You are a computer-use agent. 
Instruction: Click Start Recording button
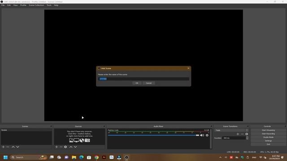coord(268,134)
